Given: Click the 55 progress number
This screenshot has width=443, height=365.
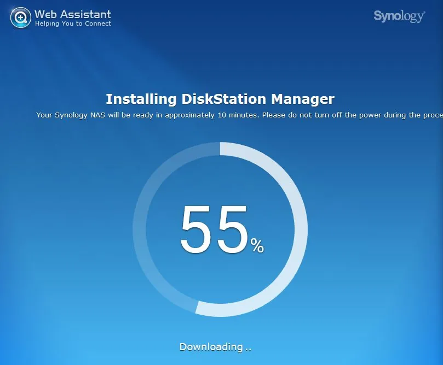Looking at the screenshot, I should 214,229.
